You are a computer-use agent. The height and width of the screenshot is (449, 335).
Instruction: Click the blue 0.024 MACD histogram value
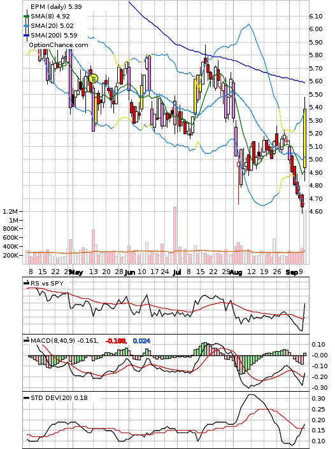pyautogui.click(x=141, y=341)
